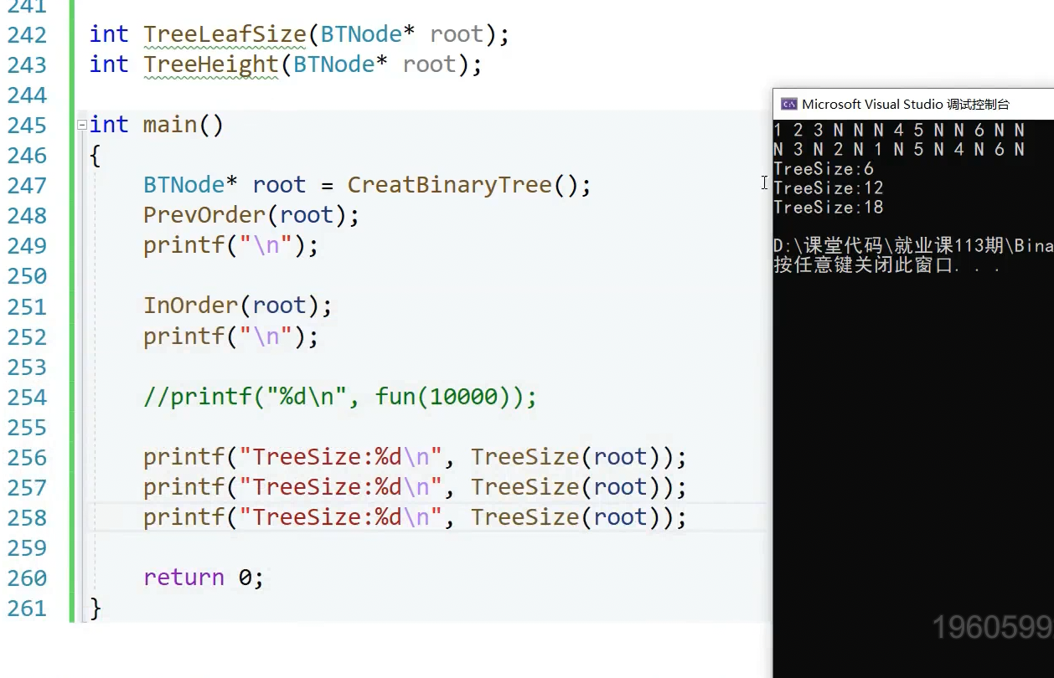1054x678 pixels.
Task: Click line number 256 in gutter
Action: (27, 458)
